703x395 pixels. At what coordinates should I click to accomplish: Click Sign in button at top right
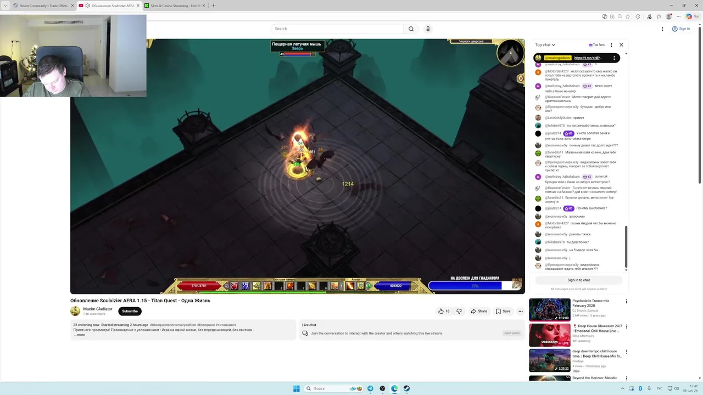[x=681, y=29]
